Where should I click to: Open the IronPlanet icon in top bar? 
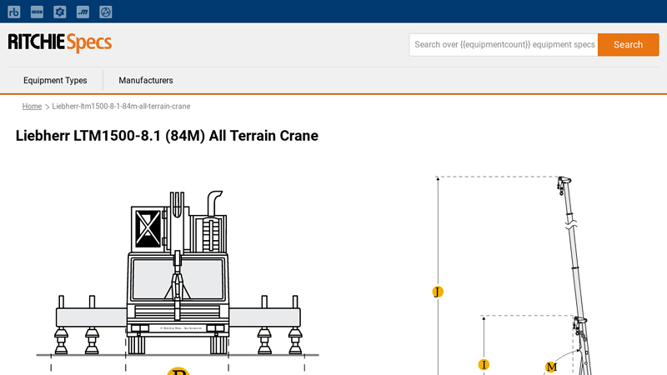tap(37, 12)
